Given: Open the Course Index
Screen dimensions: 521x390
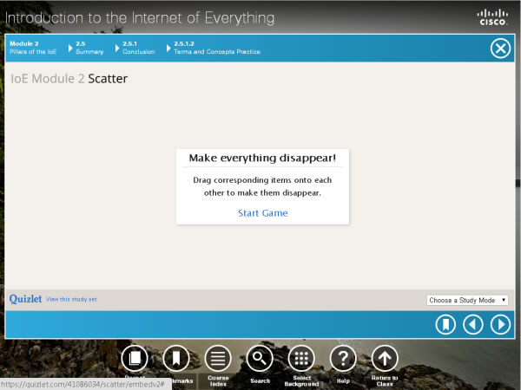Looking at the screenshot, I should coord(217,358).
